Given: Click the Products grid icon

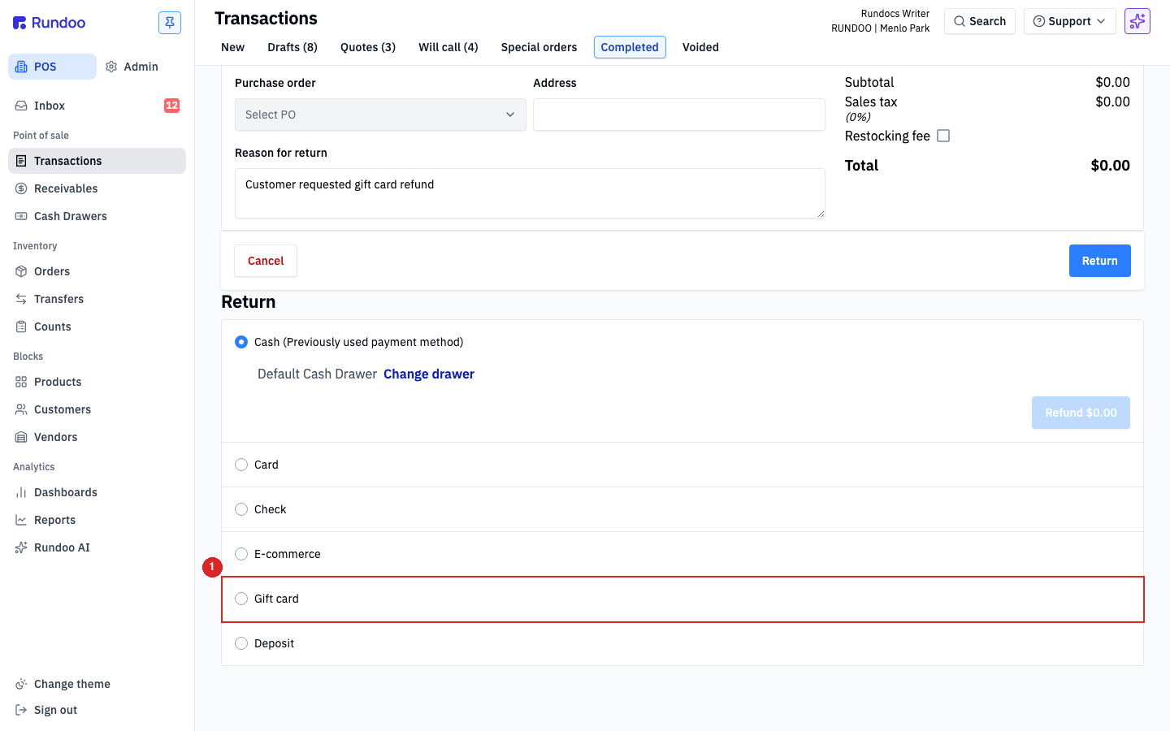Looking at the screenshot, I should (x=21, y=382).
